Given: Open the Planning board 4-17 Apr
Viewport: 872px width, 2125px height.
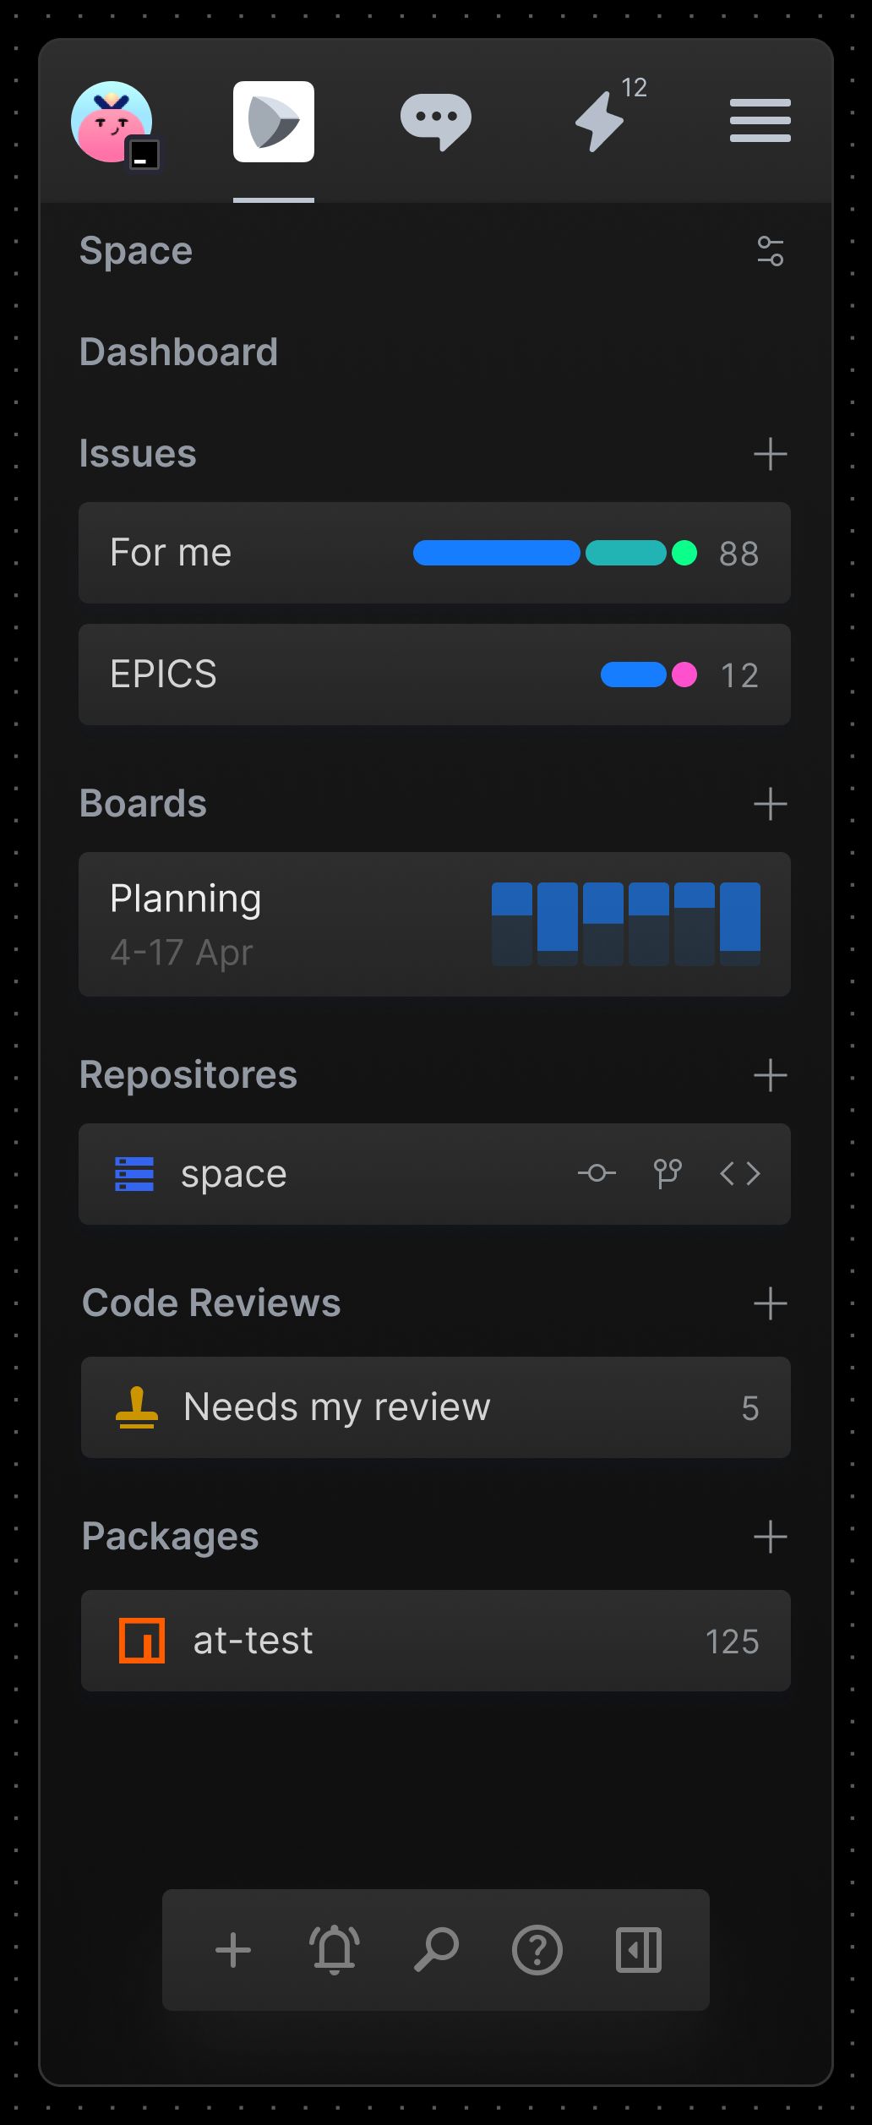Looking at the screenshot, I should pyautogui.click(x=434, y=924).
